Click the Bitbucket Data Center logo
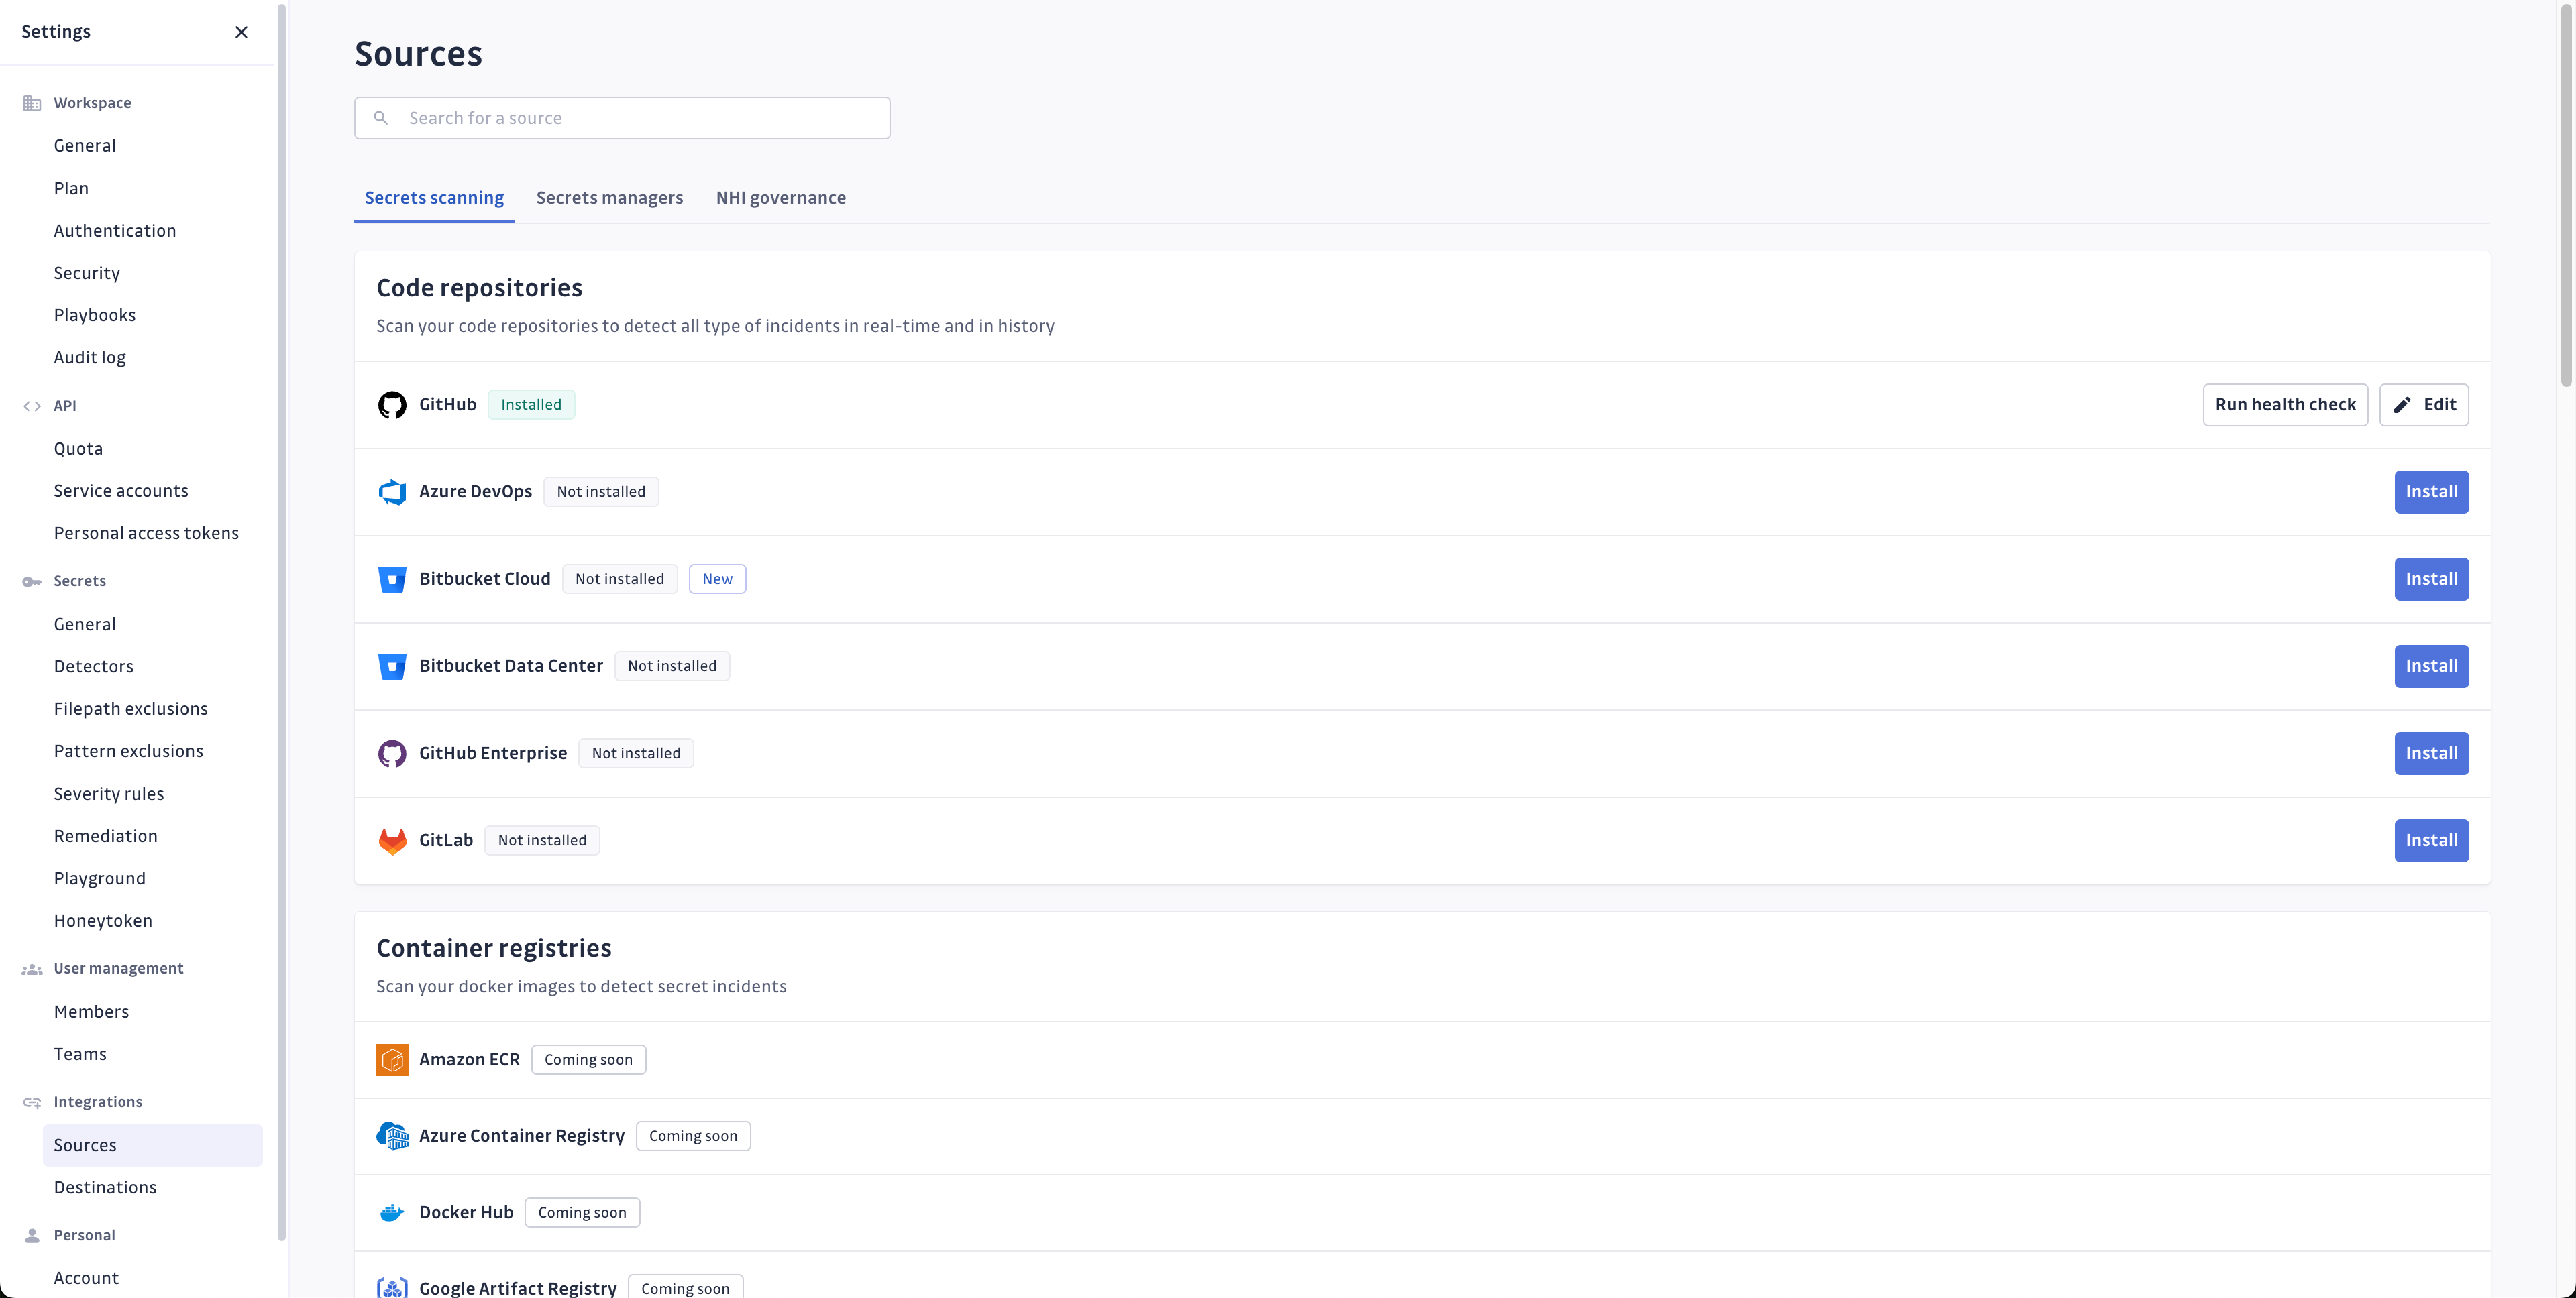The image size is (2576, 1298). 392,666
